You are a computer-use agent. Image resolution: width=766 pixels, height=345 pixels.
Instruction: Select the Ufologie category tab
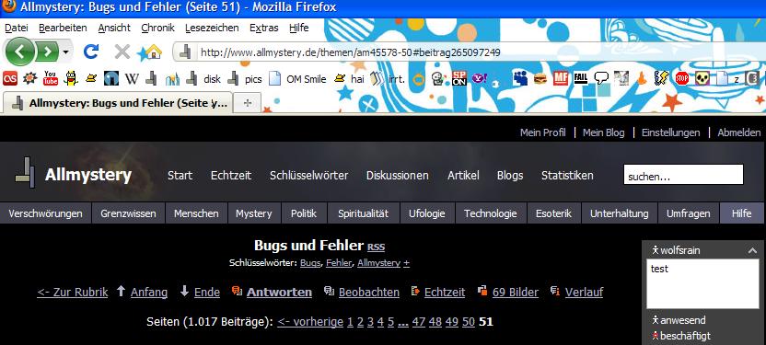point(427,213)
